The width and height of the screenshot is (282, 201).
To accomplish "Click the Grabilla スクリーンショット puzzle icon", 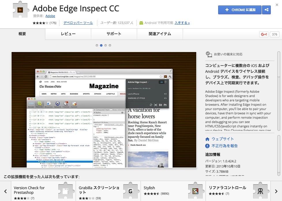I will click(131, 191).
